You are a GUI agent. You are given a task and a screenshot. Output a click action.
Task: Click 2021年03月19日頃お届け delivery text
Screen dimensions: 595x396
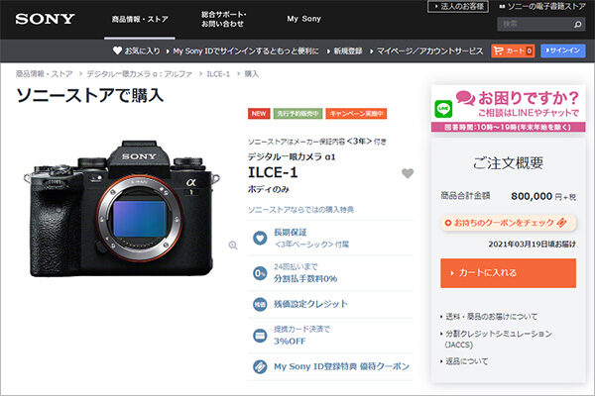[x=532, y=245]
